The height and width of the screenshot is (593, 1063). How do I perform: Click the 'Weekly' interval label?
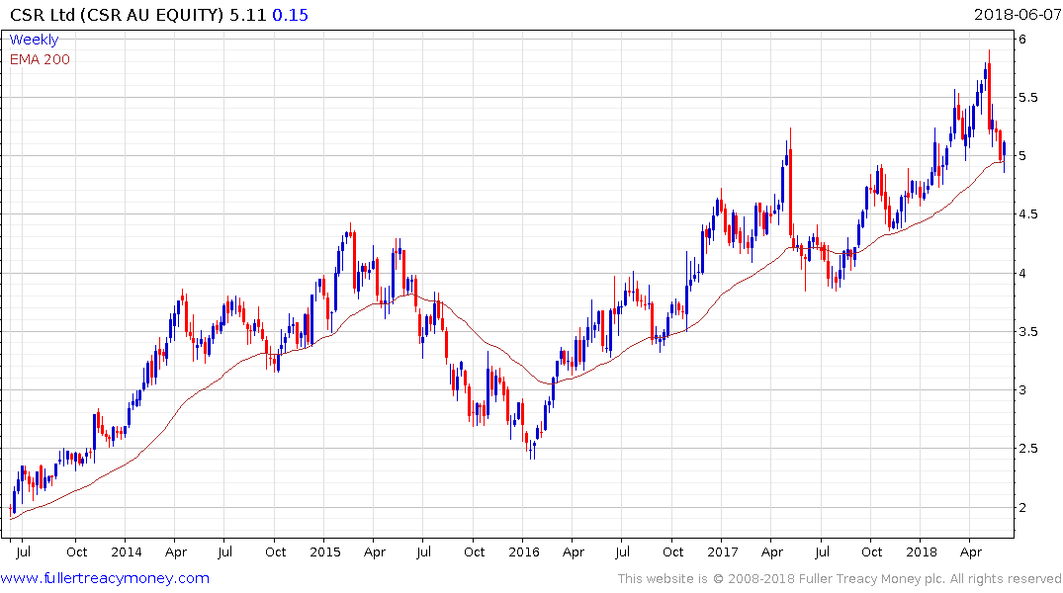(34, 40)
